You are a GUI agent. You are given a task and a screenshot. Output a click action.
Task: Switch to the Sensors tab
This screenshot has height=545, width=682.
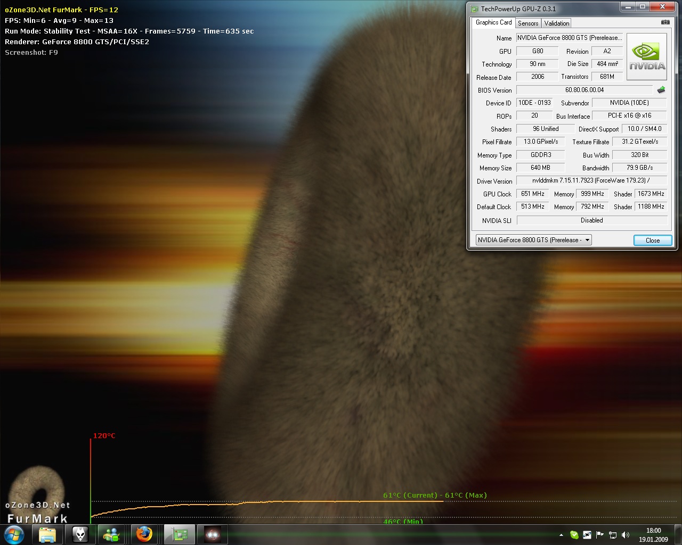(x=528, y=23)
